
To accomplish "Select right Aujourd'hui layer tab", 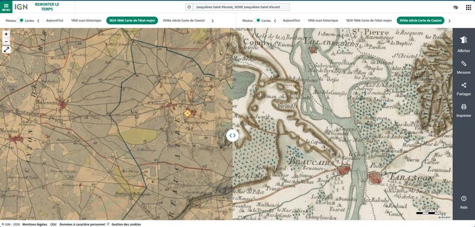I will pos(292,21).
